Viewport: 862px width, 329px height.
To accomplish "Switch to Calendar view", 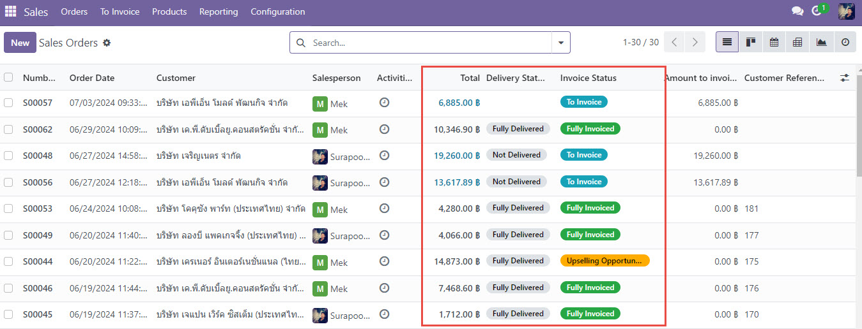I will click(774, 43).
